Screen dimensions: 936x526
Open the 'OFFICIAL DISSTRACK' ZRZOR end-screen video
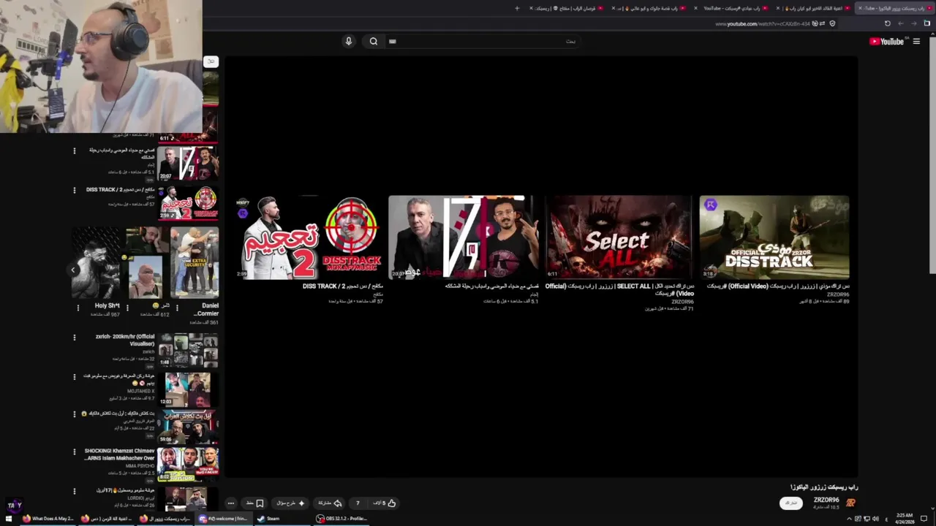coord(774,237)
